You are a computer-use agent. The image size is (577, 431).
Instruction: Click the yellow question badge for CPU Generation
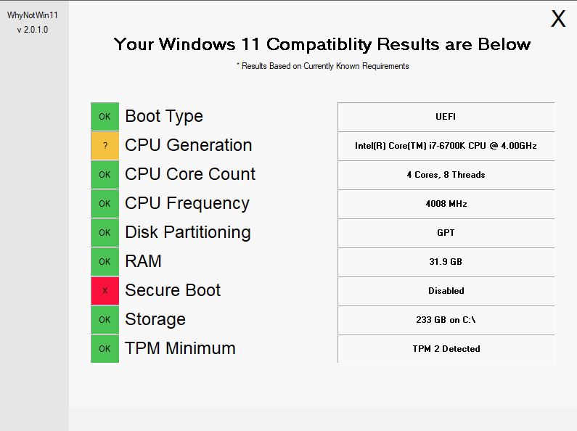point(105,146)
